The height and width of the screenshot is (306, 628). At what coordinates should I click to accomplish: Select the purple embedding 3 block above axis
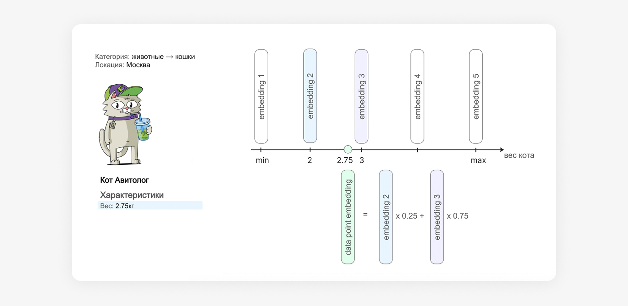(x=362, y=96)
